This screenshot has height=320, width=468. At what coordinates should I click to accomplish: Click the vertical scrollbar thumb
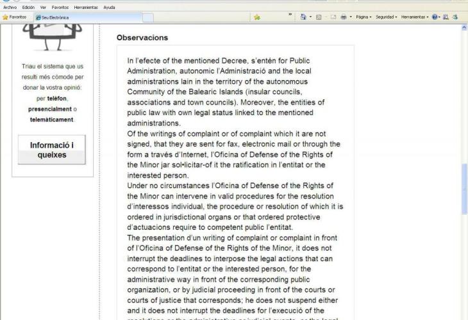tap(464, 189)
